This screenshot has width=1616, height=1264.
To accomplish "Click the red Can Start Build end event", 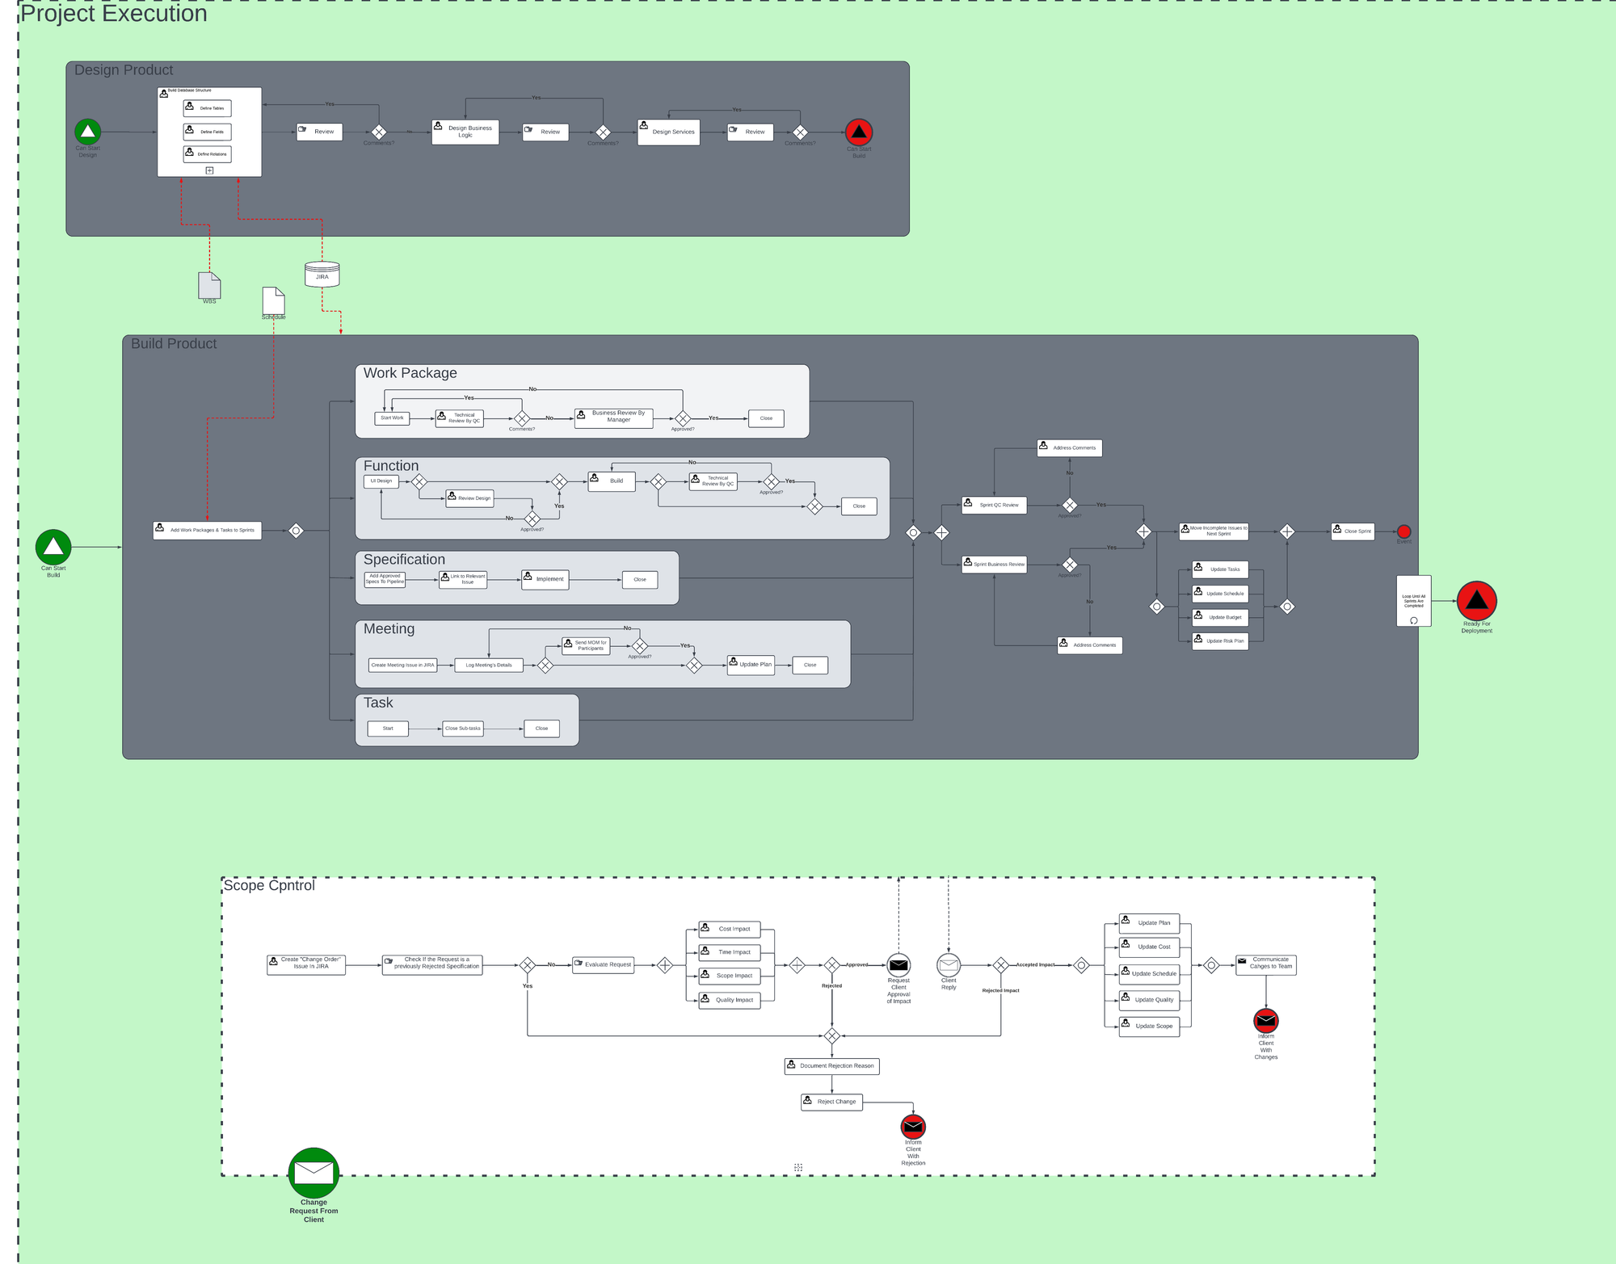I will pyautogui.click(x=858, y=132).
